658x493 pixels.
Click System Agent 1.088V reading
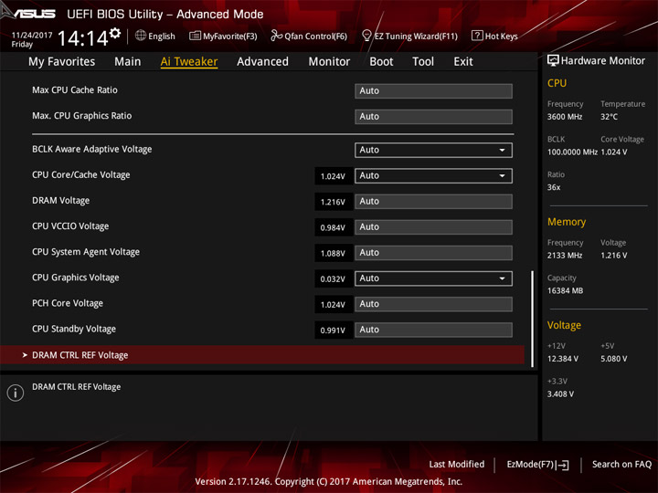click(x=334, y=253)
